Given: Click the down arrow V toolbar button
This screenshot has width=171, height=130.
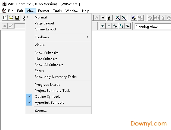Looking at the screenshot, I should click(103, 18).
